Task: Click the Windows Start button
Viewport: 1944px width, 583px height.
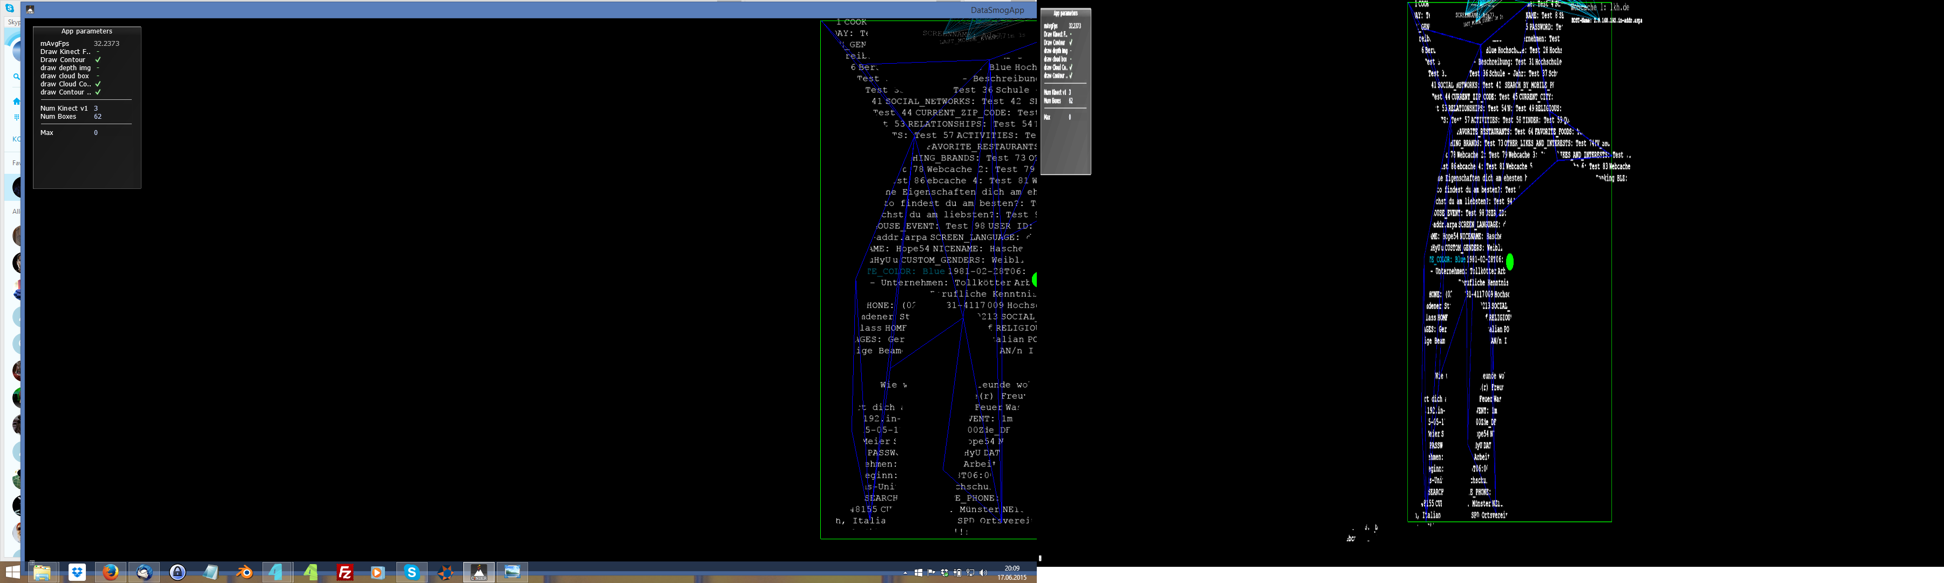Action: coord(13,572)
